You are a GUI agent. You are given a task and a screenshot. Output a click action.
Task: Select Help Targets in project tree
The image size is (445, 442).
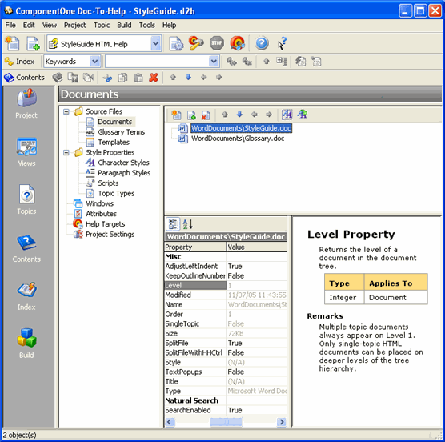click(x=106, y=224)
